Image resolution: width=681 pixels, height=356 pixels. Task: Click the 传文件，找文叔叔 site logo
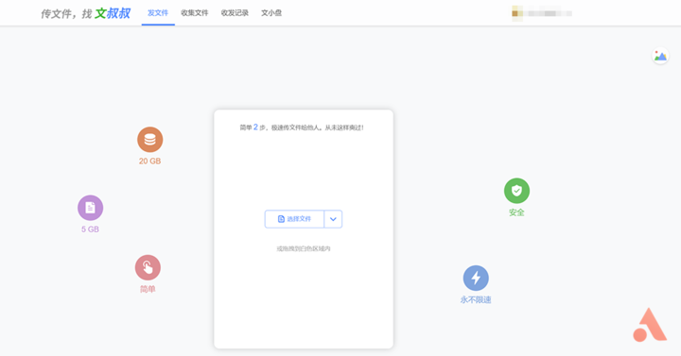[85, 13]
